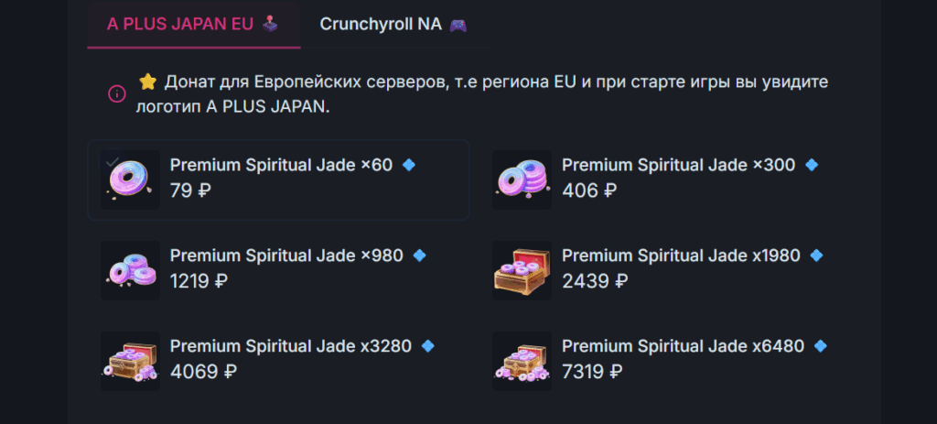Choose Premium Spiritual Jade x3280 label
Image resolution: width=937 pixels, height=424 pixels.
click(290, 346)
